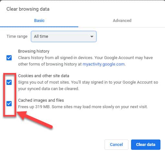Toggle Cached images and files checkbox
Image resolution: width=165 pixels, height=155 pixels.
(x=9, y=104)
